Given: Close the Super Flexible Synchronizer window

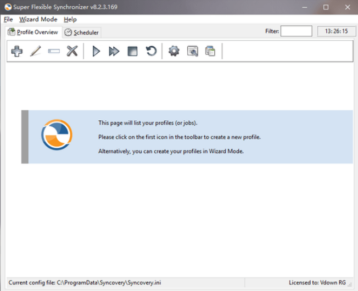Looking at the screenshot, I should pos(348,7).
